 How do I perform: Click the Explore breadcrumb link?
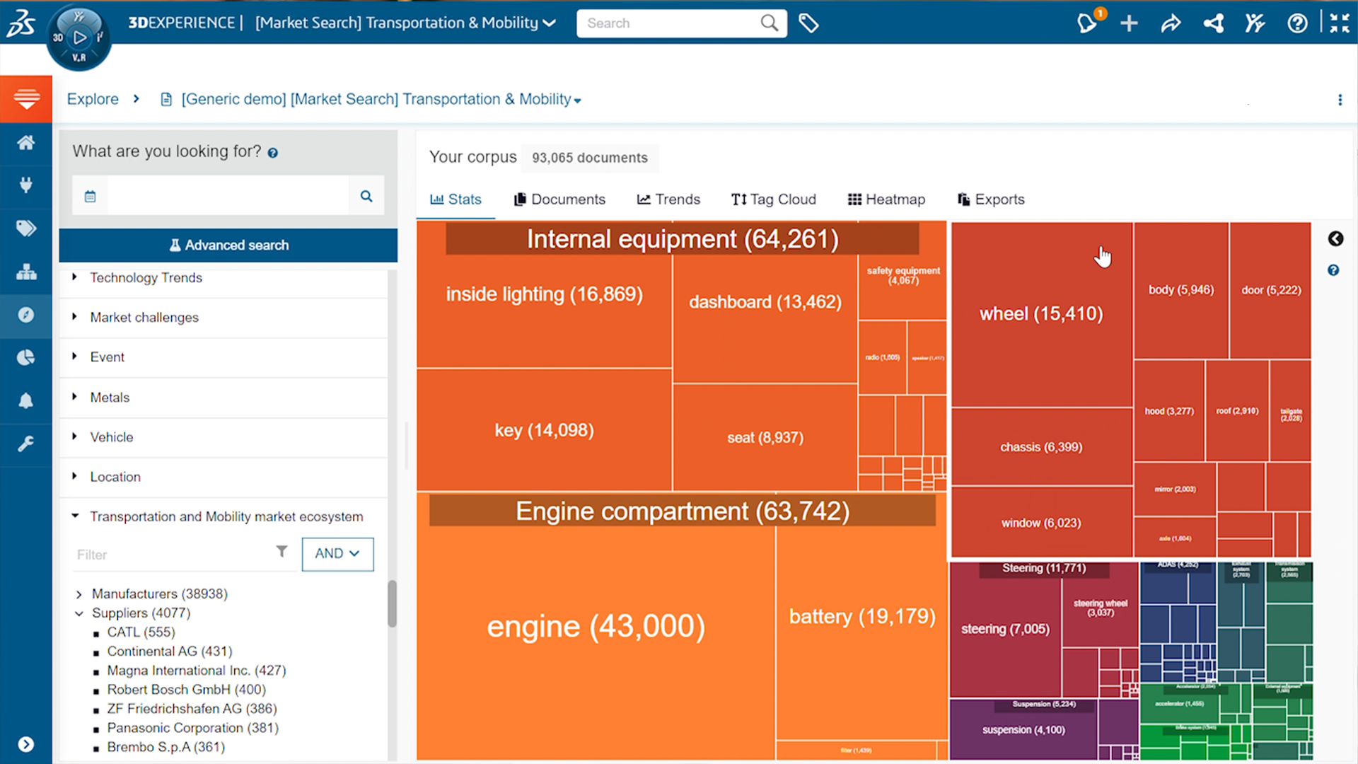pos(93,100)
